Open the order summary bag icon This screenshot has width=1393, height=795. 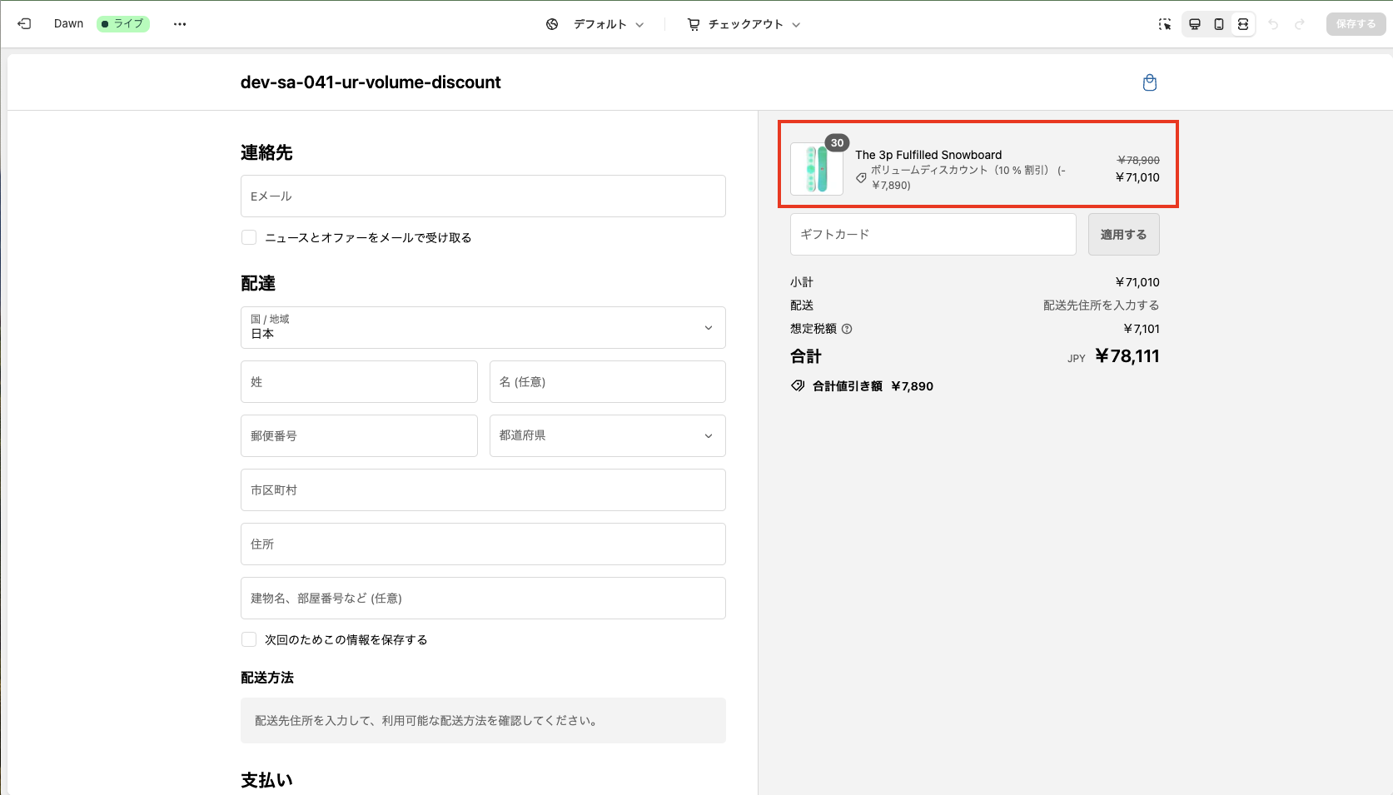pos(1149,82)
